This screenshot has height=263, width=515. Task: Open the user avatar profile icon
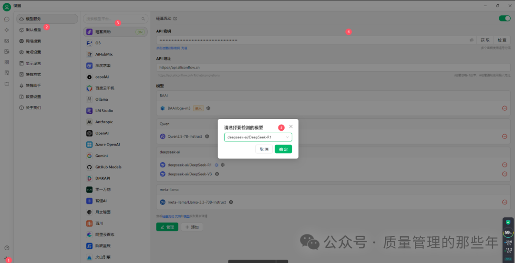click(x=7, y=7)
